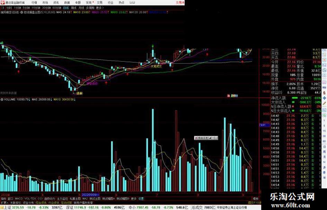This screenshot has height=210, width=327.
Task: Click the RSI icon in right sidebar
Action: 324,88
